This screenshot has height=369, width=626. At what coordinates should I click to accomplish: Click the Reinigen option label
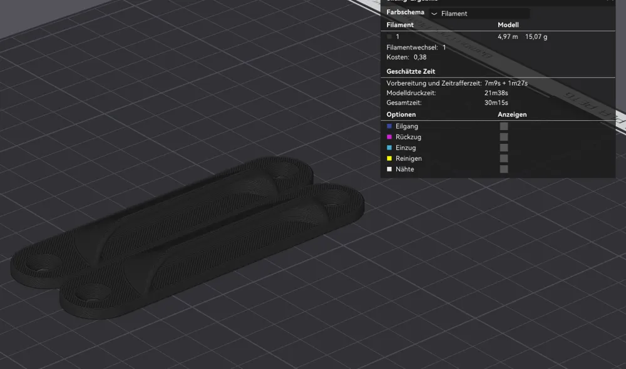point(409,158)
